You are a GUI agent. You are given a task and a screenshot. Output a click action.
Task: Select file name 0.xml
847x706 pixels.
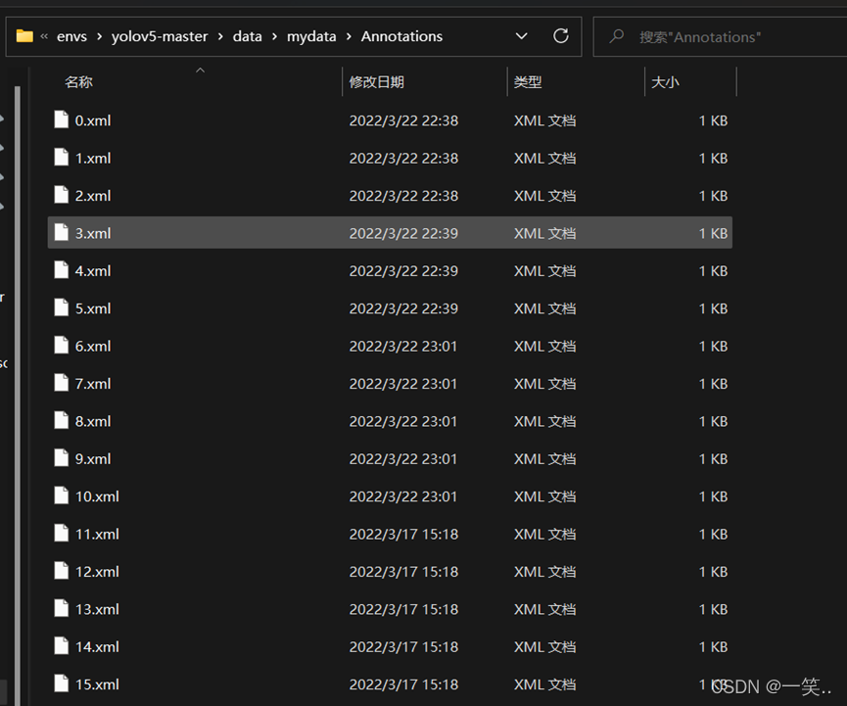click(93, 120)
